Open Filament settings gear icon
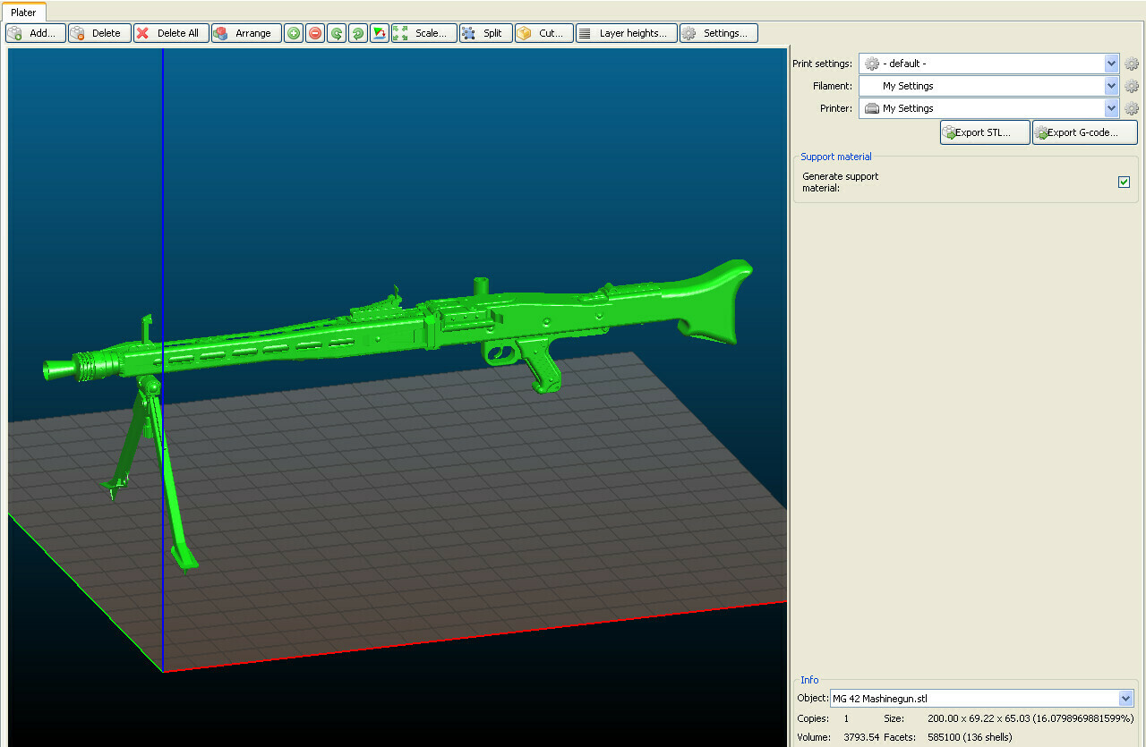 tap(1132, 87)
